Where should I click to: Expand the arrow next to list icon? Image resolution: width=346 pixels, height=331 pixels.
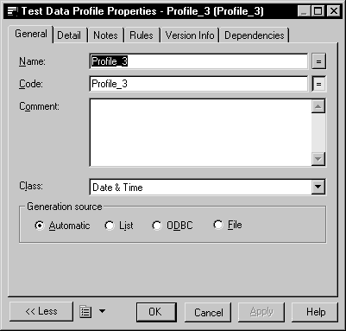[x=102, y=311]
